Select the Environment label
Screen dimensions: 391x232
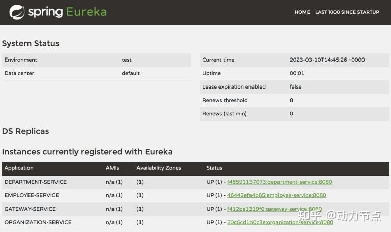[21, 60]
